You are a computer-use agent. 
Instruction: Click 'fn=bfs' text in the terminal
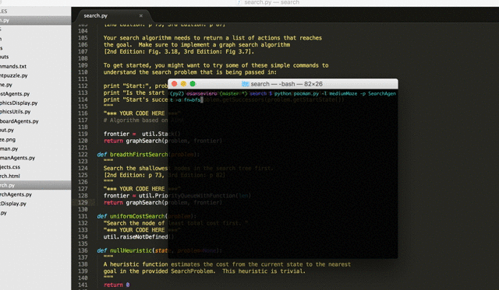pyautogui.click(x=192, y=100)
